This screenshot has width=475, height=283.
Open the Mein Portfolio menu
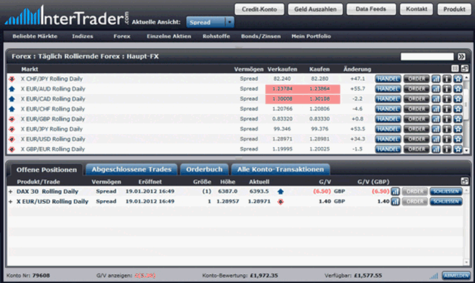[x=311, y=36]
